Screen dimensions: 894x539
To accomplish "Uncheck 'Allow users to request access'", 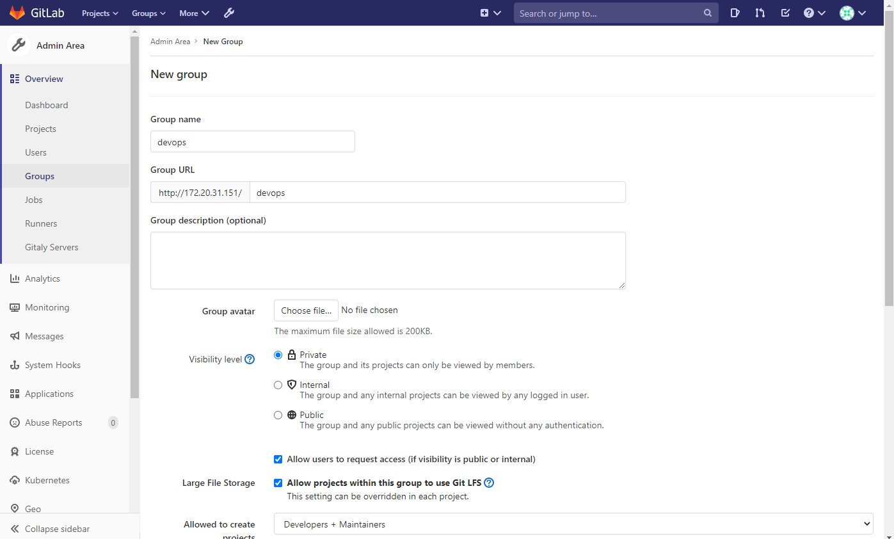I will coord(278,459).
